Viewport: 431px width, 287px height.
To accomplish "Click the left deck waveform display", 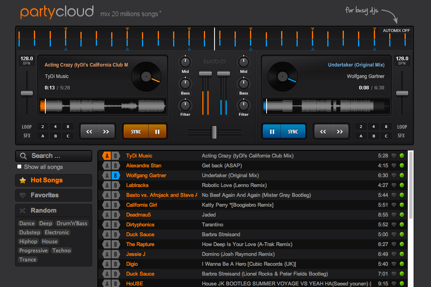I will (103, 106).
